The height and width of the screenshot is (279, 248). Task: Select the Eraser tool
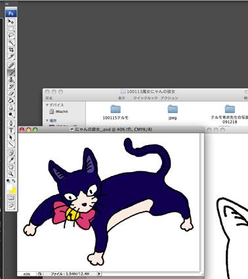10,94
